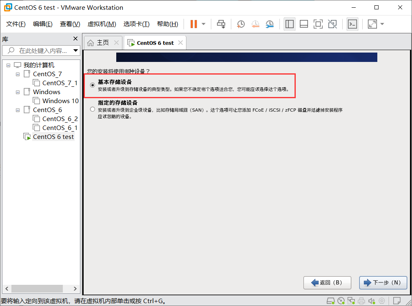Click the stretch guest display icon

coord(372,24)
